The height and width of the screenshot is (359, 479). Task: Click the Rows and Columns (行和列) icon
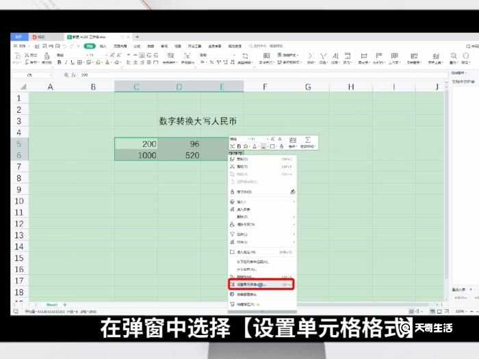click(379, 55)
